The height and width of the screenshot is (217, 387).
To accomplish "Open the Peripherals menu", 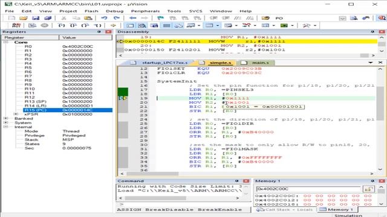I will pyautogui.click(x=145, y=11).
